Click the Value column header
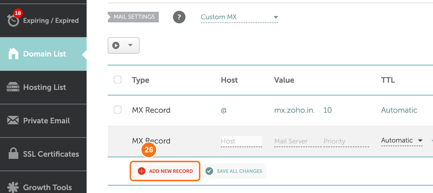Screen dimensions: 433x193 [x=284, y=80]
